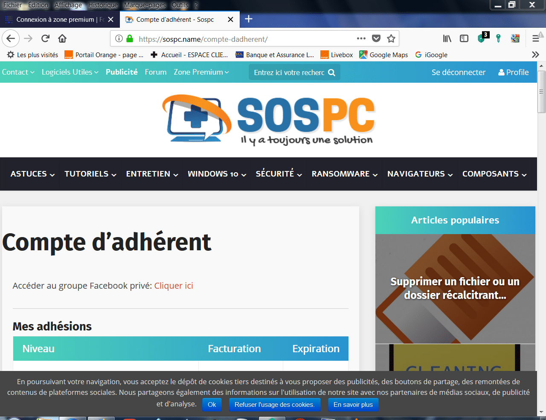The image size is (546, 420).
Task: Open the Firefox hamburger menu
Action: point(536,39)
